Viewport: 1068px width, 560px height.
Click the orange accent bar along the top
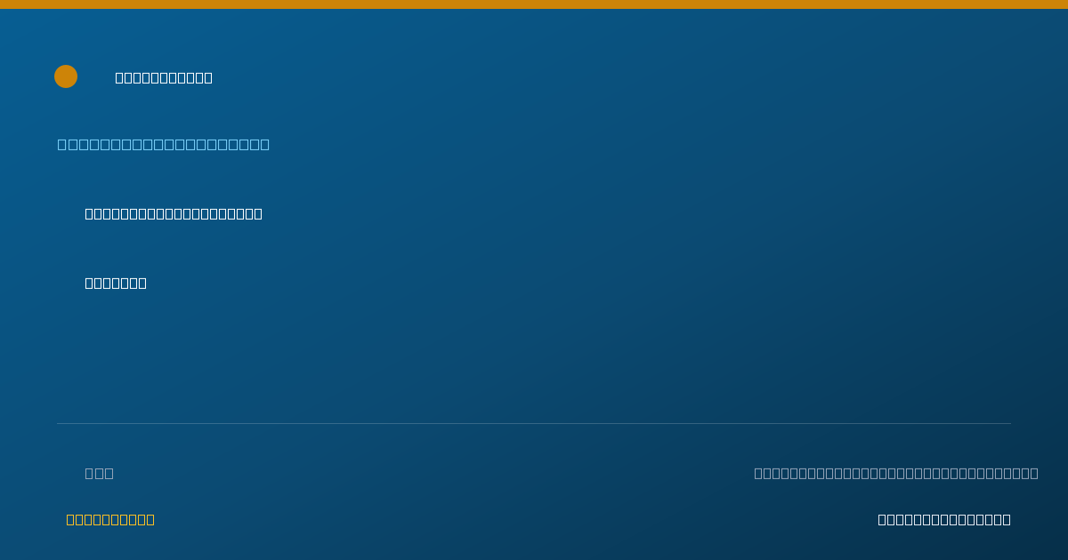coord(534,4)
